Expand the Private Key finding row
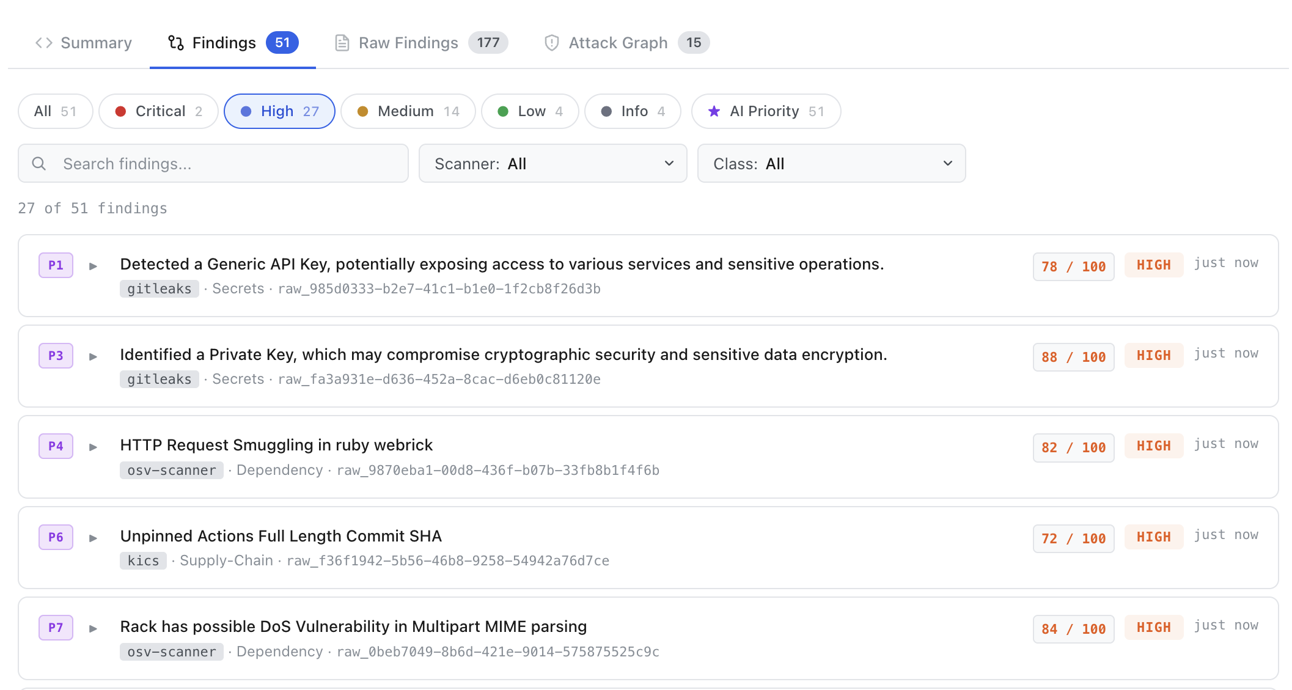1292x690 pixels. [x=93, y=356]
